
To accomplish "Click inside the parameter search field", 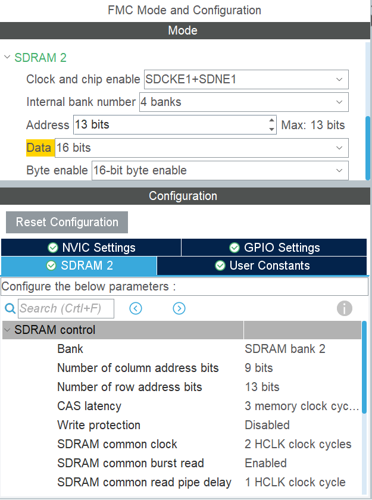I will (65, 308).
